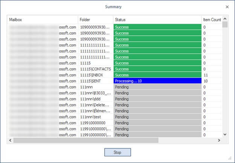Select the 111nnn\Élémen... folder cell
The width and height of the screenshot is (235, 163).
click(96, 111)
